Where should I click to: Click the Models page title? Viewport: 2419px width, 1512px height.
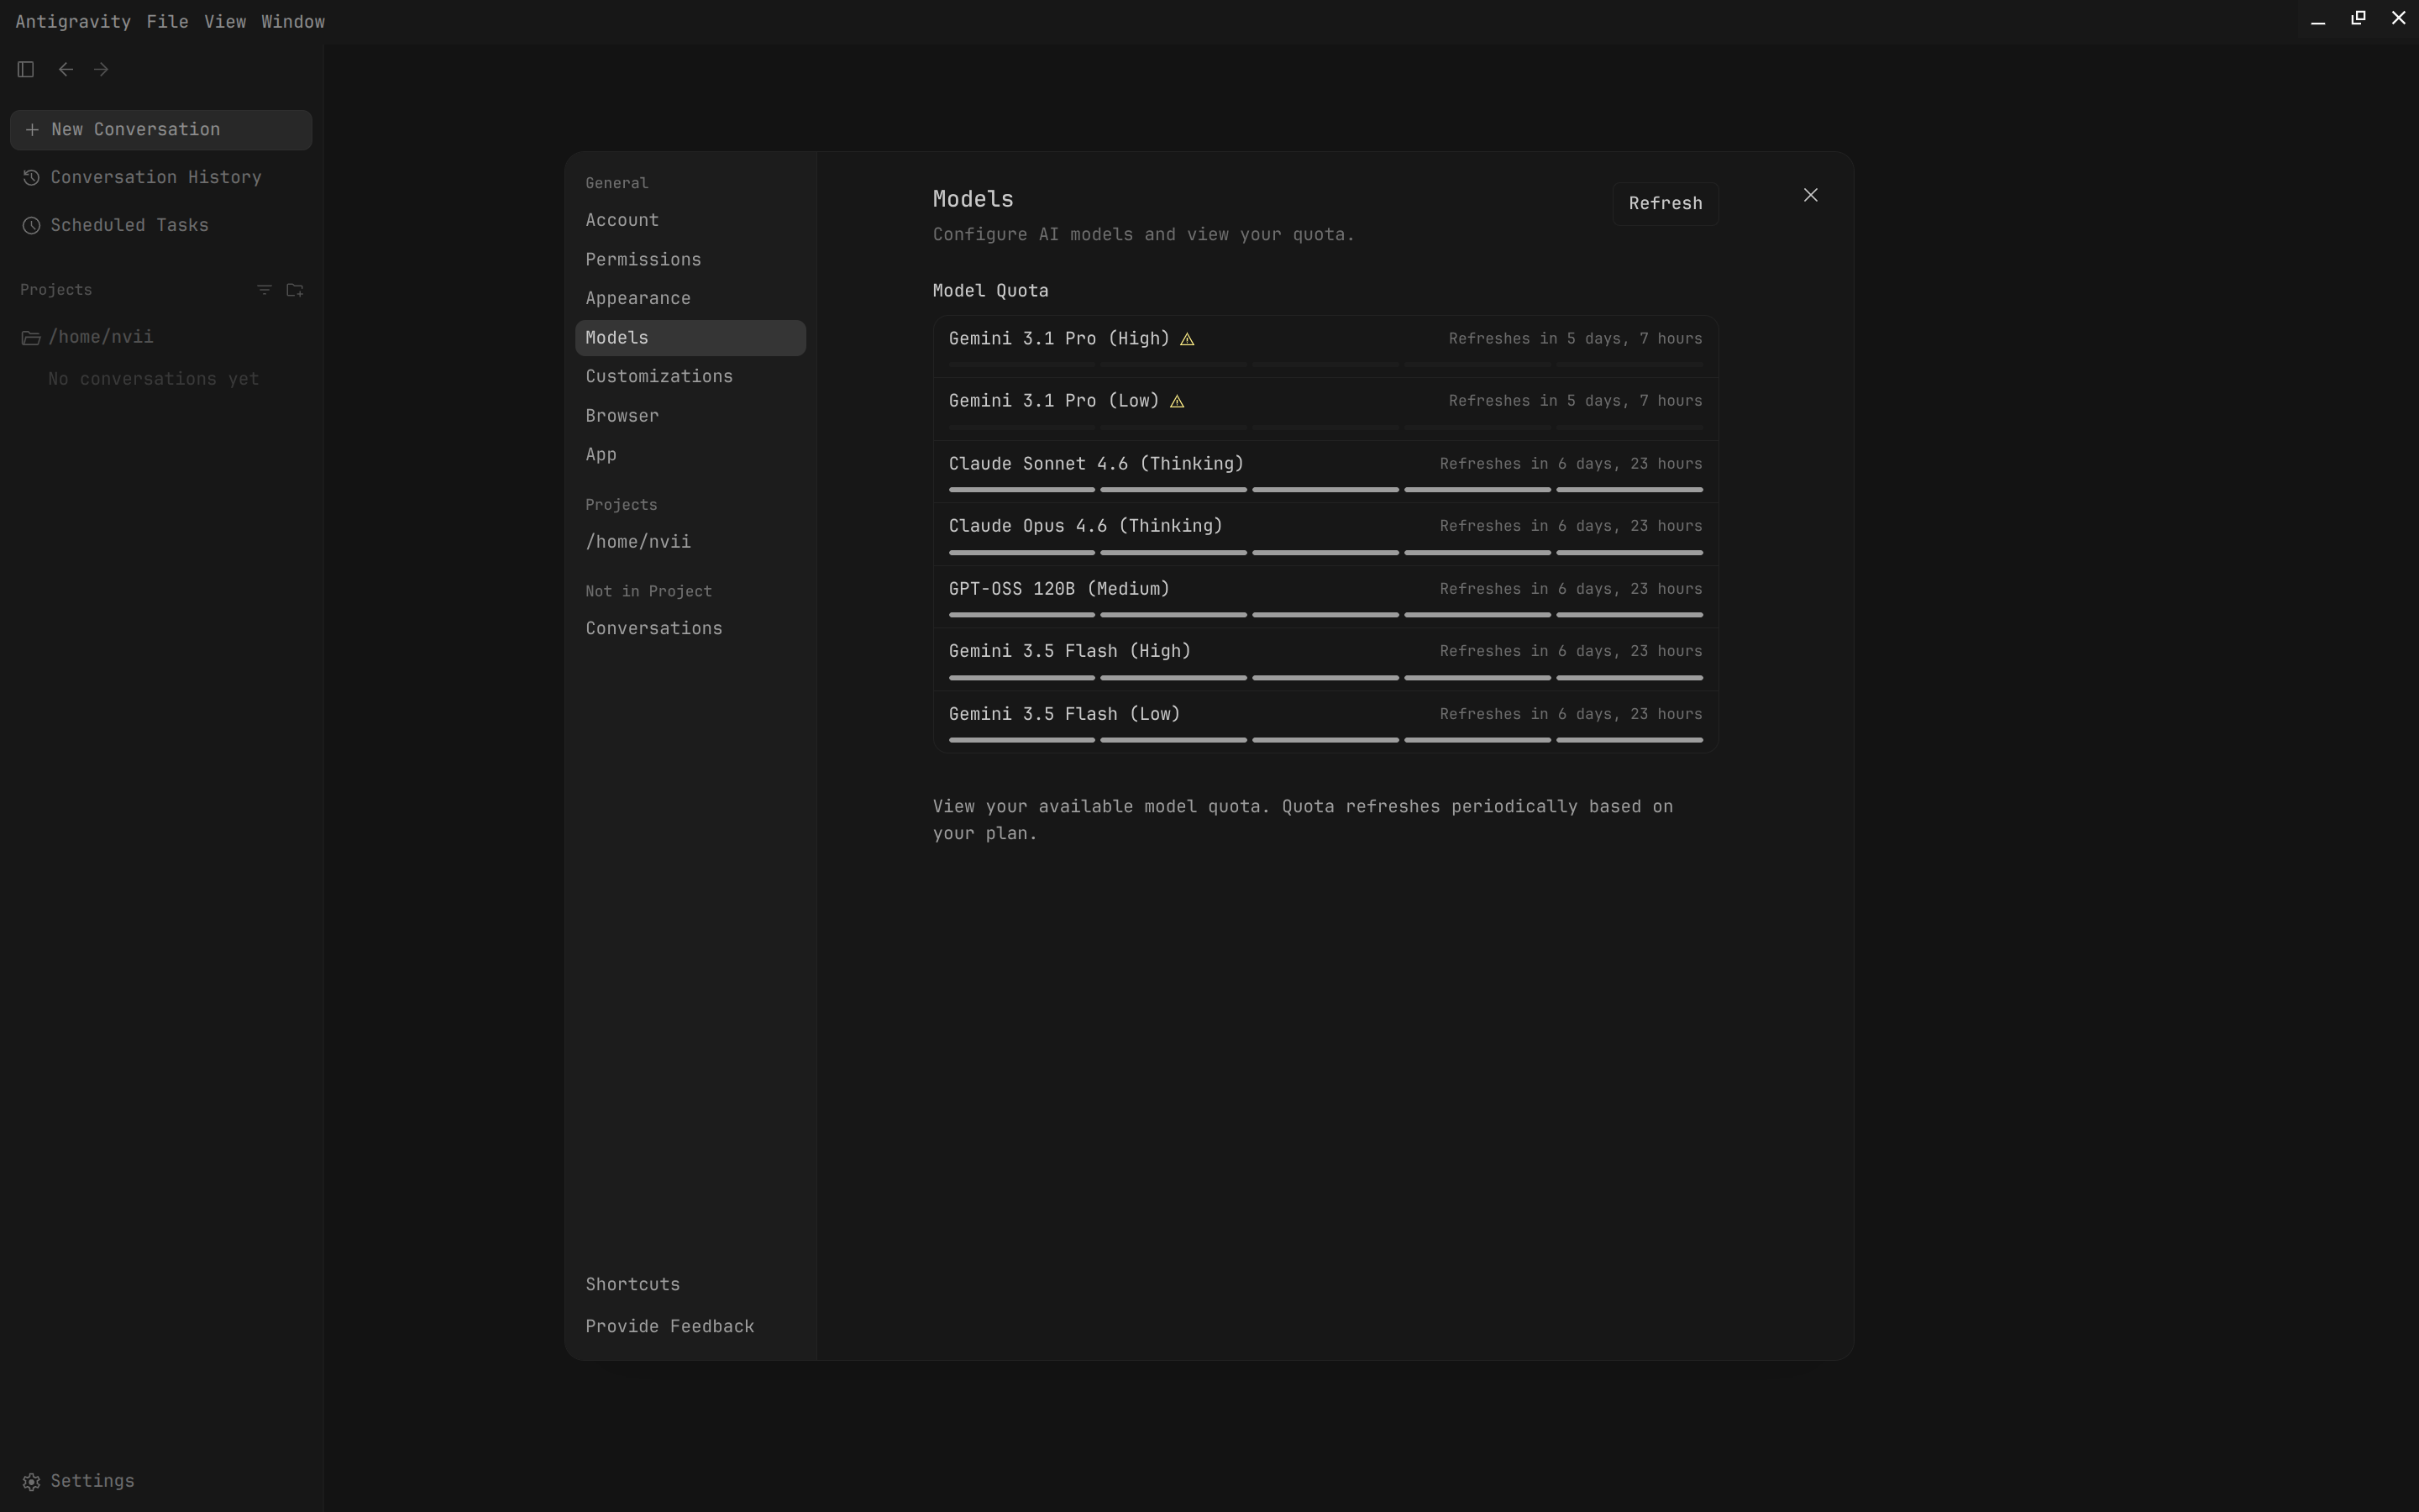pyautogui.click(x=973, y=199)
